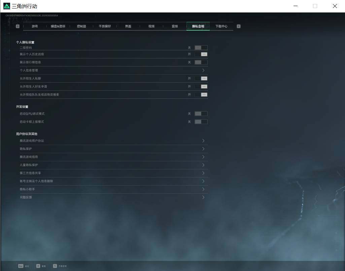Screen dimensions: 345x271
Task: Click the next-tab key icon right of 下载中心
Action: [239, 26]
